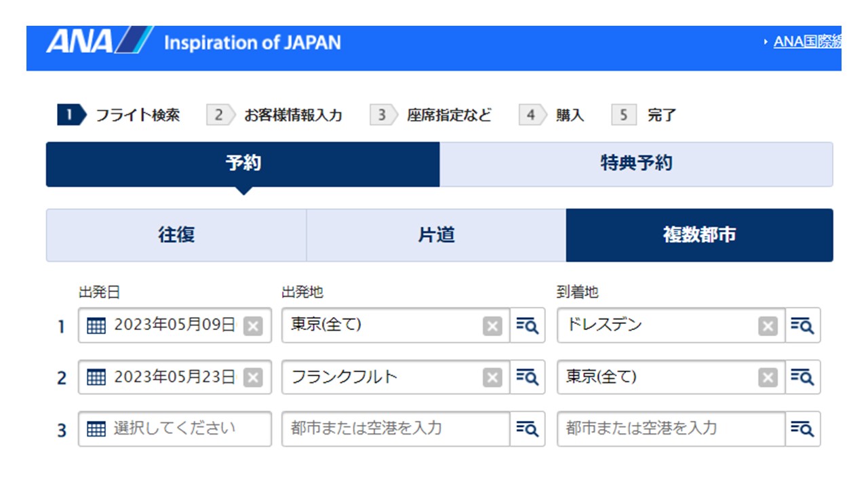
Task: Open airport search list for flight 3 origin
Action: pos(528,429)
